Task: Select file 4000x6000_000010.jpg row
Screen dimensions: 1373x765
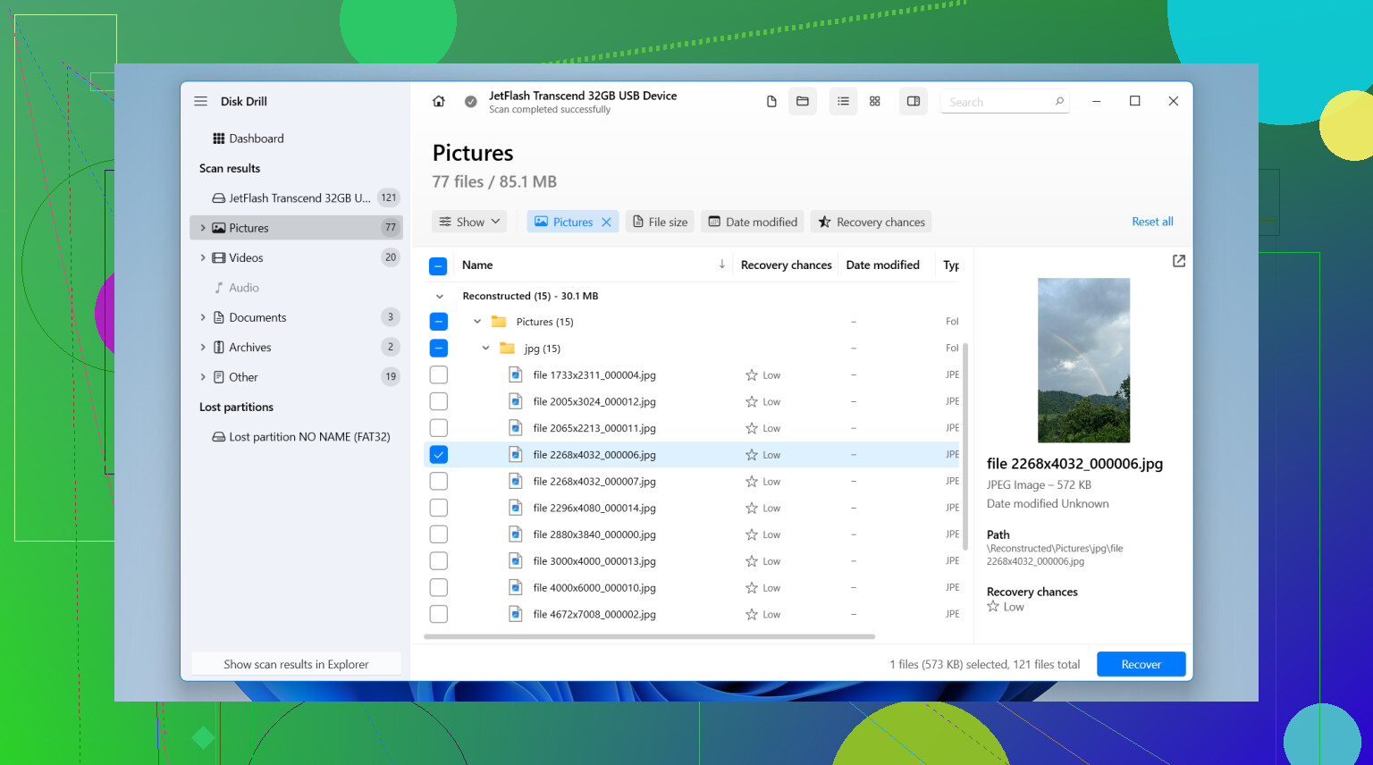Action: 691,588
